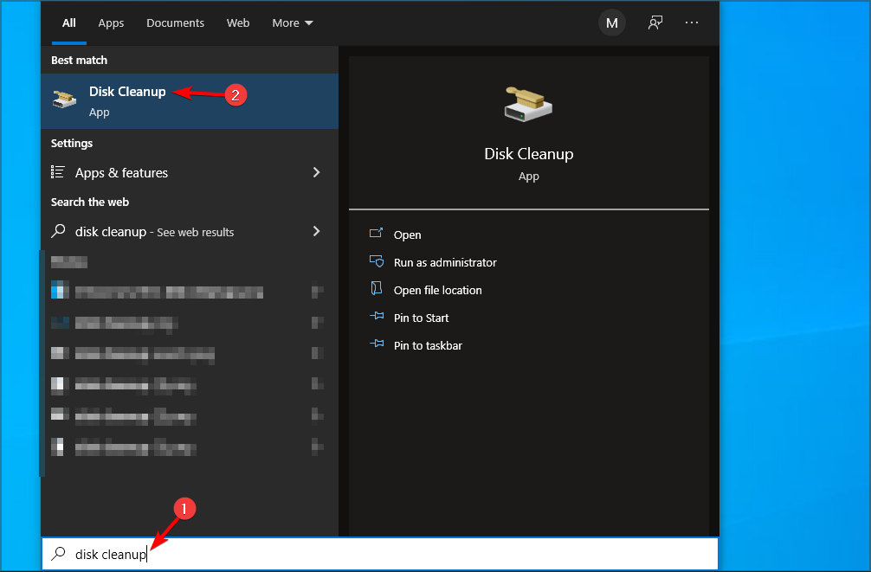Expand the More filters dropdown

[x=292, y=23]
